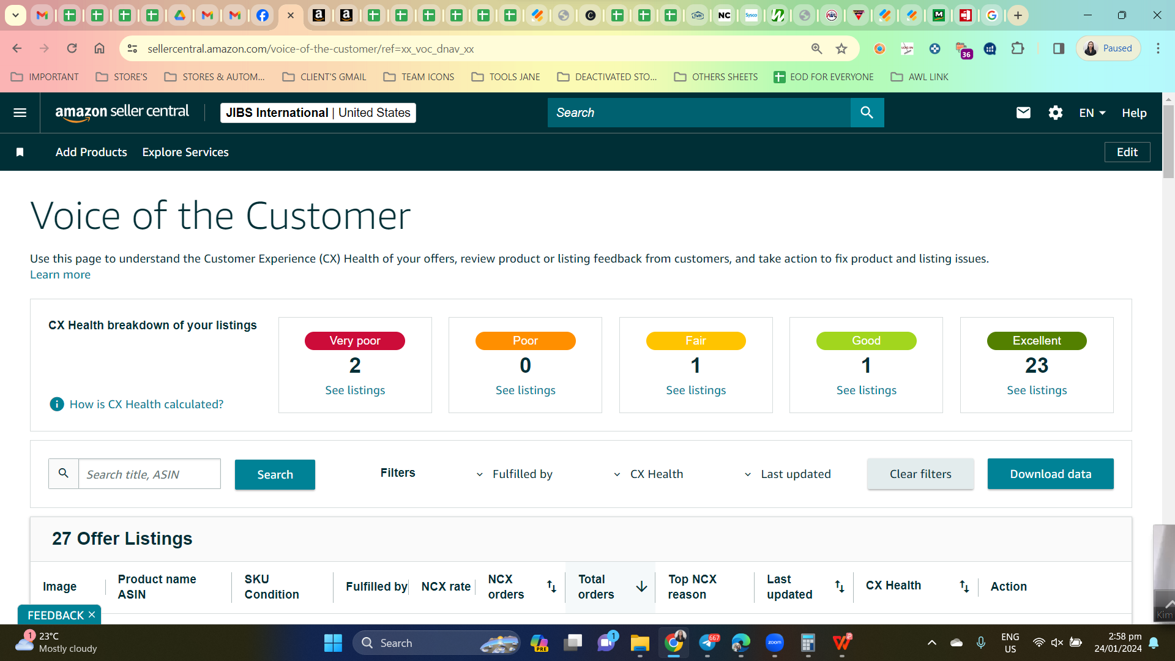Sort by NCX orders arrows

click(551, 586)
